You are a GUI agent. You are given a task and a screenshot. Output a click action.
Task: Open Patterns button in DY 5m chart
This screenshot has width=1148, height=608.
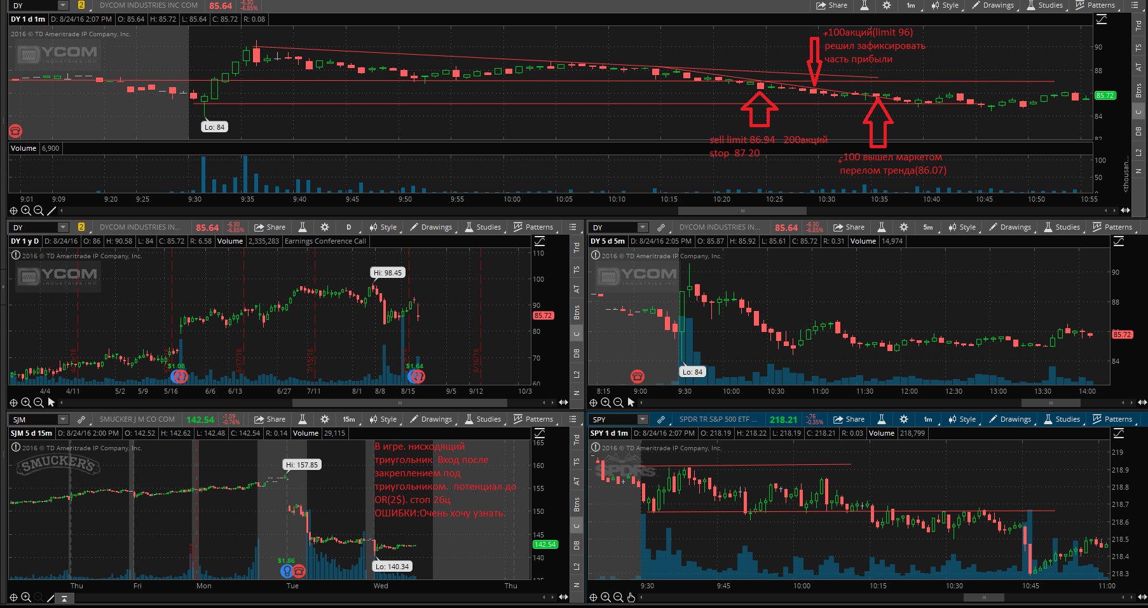[1112, 227]
